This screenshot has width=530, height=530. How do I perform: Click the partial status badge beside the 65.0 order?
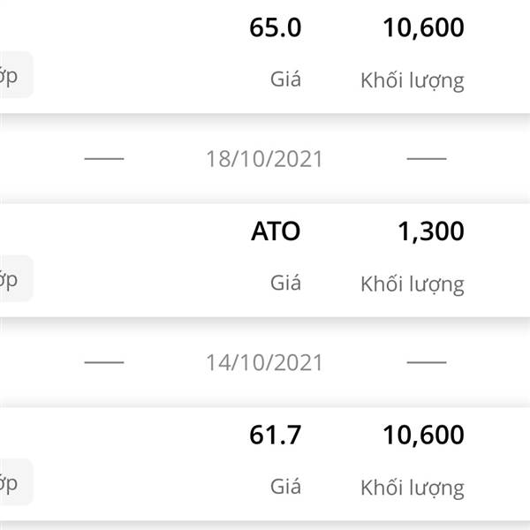(x=16, y=75)
